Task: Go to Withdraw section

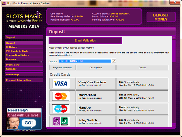Action: tap(24, 47)
